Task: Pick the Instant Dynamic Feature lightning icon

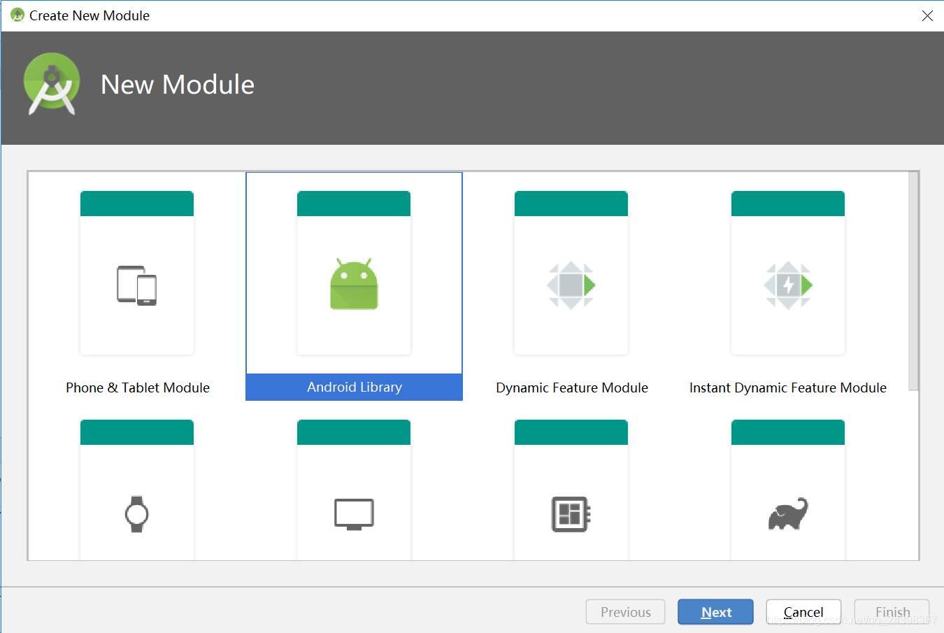Action: [788, 285]
